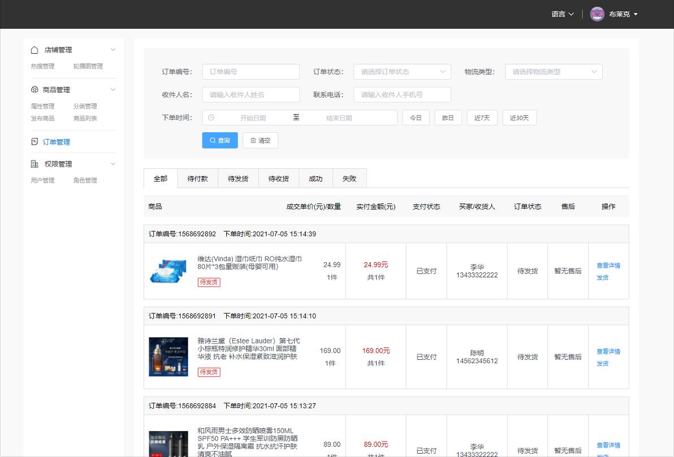Click 发货 for order 1568692892
The height and width of the screenshot is (457, 674).
[603, 277]
